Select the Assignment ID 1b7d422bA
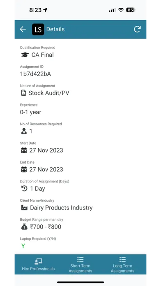161x286 pixels. pyautogui.click(x=35, y=74)
